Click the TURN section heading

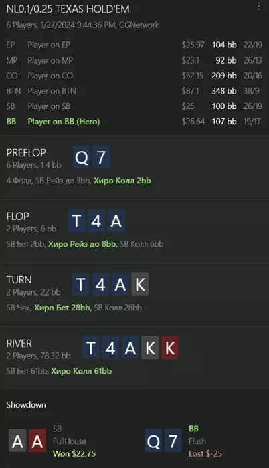click(x=19, y=280)
